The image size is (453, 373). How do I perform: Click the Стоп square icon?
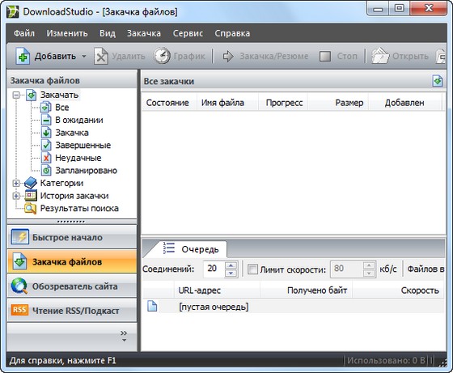[x=325, y=56]
